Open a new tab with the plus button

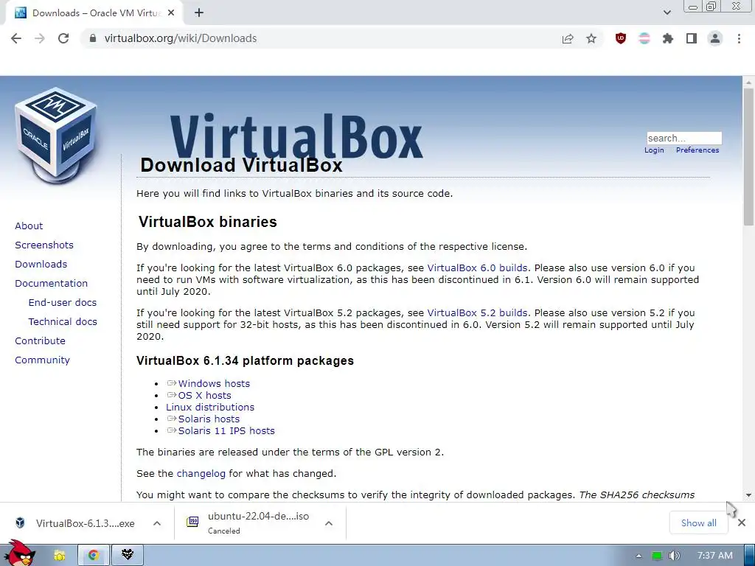[x=199, y=13]
